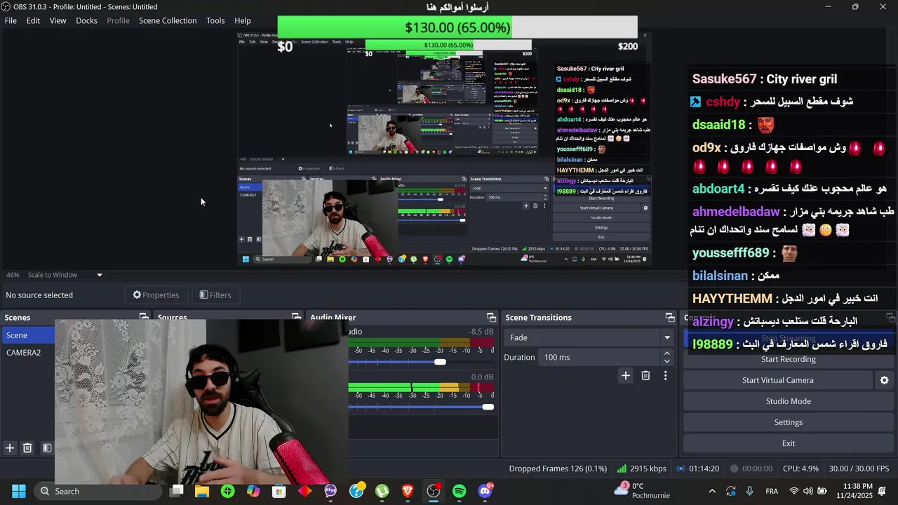The width and height of the screenshot is (898, 505).
Task: Open the Edit menu
Action: point(33,20)
